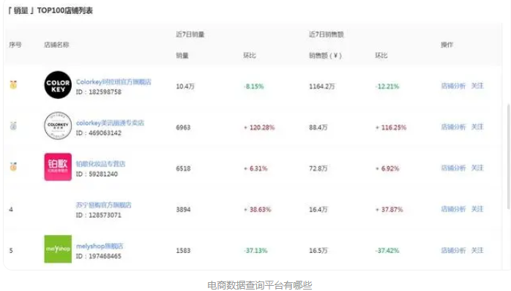This screenshot has height=291, width=511.
Task: Click 关注 for the 铂歌 store row
Action: coord(477,168)
